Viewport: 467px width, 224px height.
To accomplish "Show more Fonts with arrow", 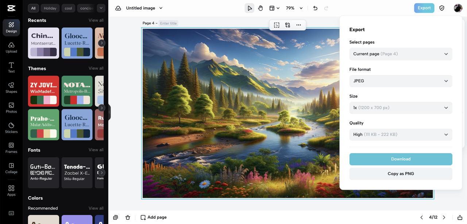I will click(102, 172).
